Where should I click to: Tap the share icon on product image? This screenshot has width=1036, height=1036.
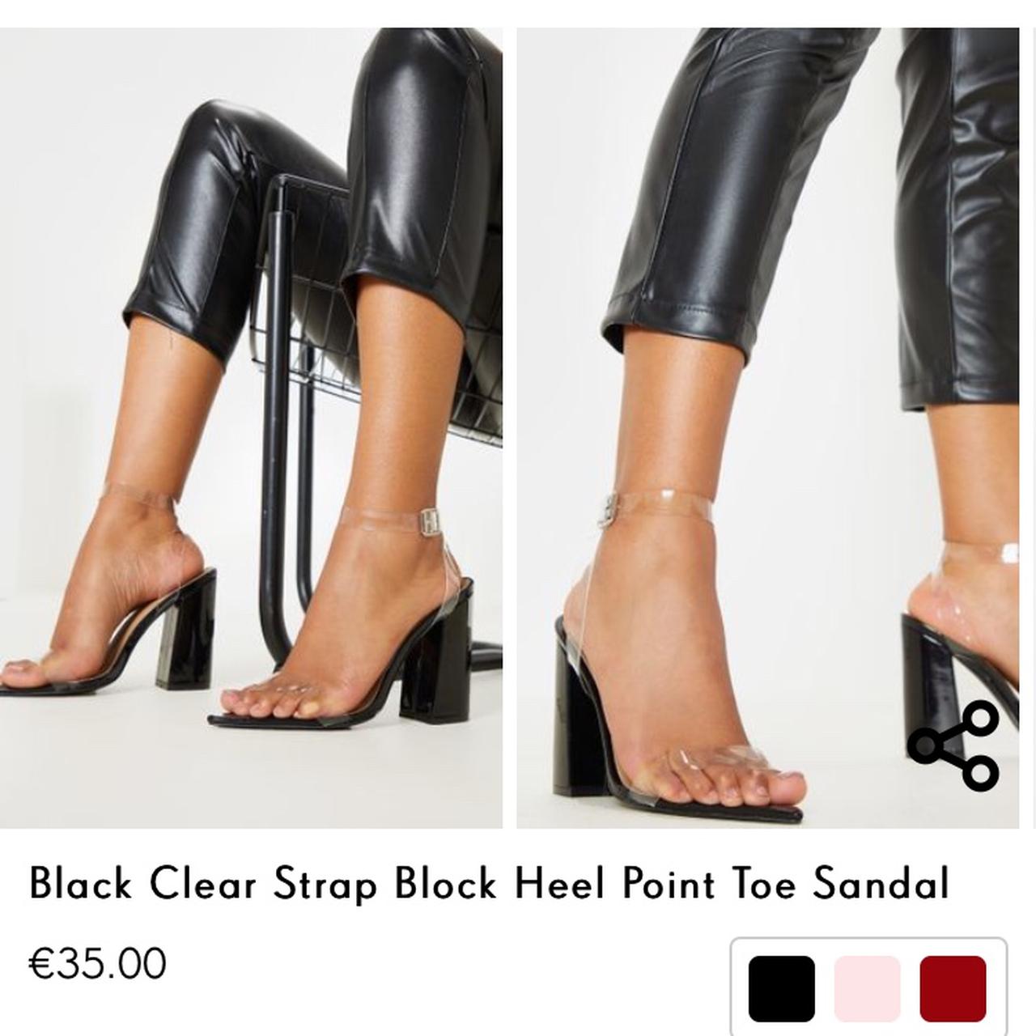tap(953, 745)
